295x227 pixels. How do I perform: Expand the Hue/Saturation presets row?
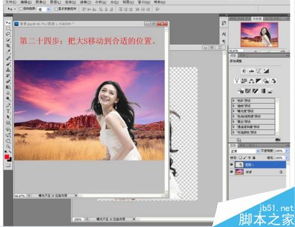click(253, 117)
